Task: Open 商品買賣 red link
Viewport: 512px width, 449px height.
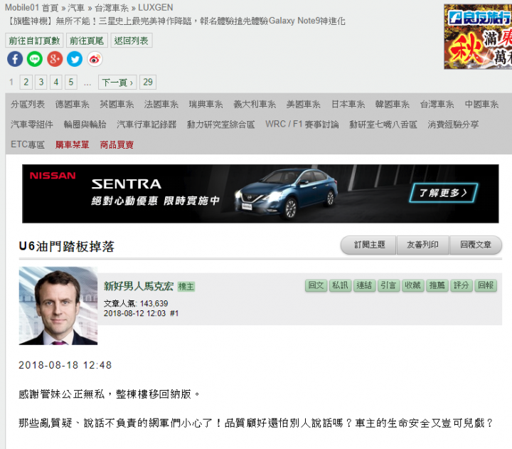Action: point(117,144)
